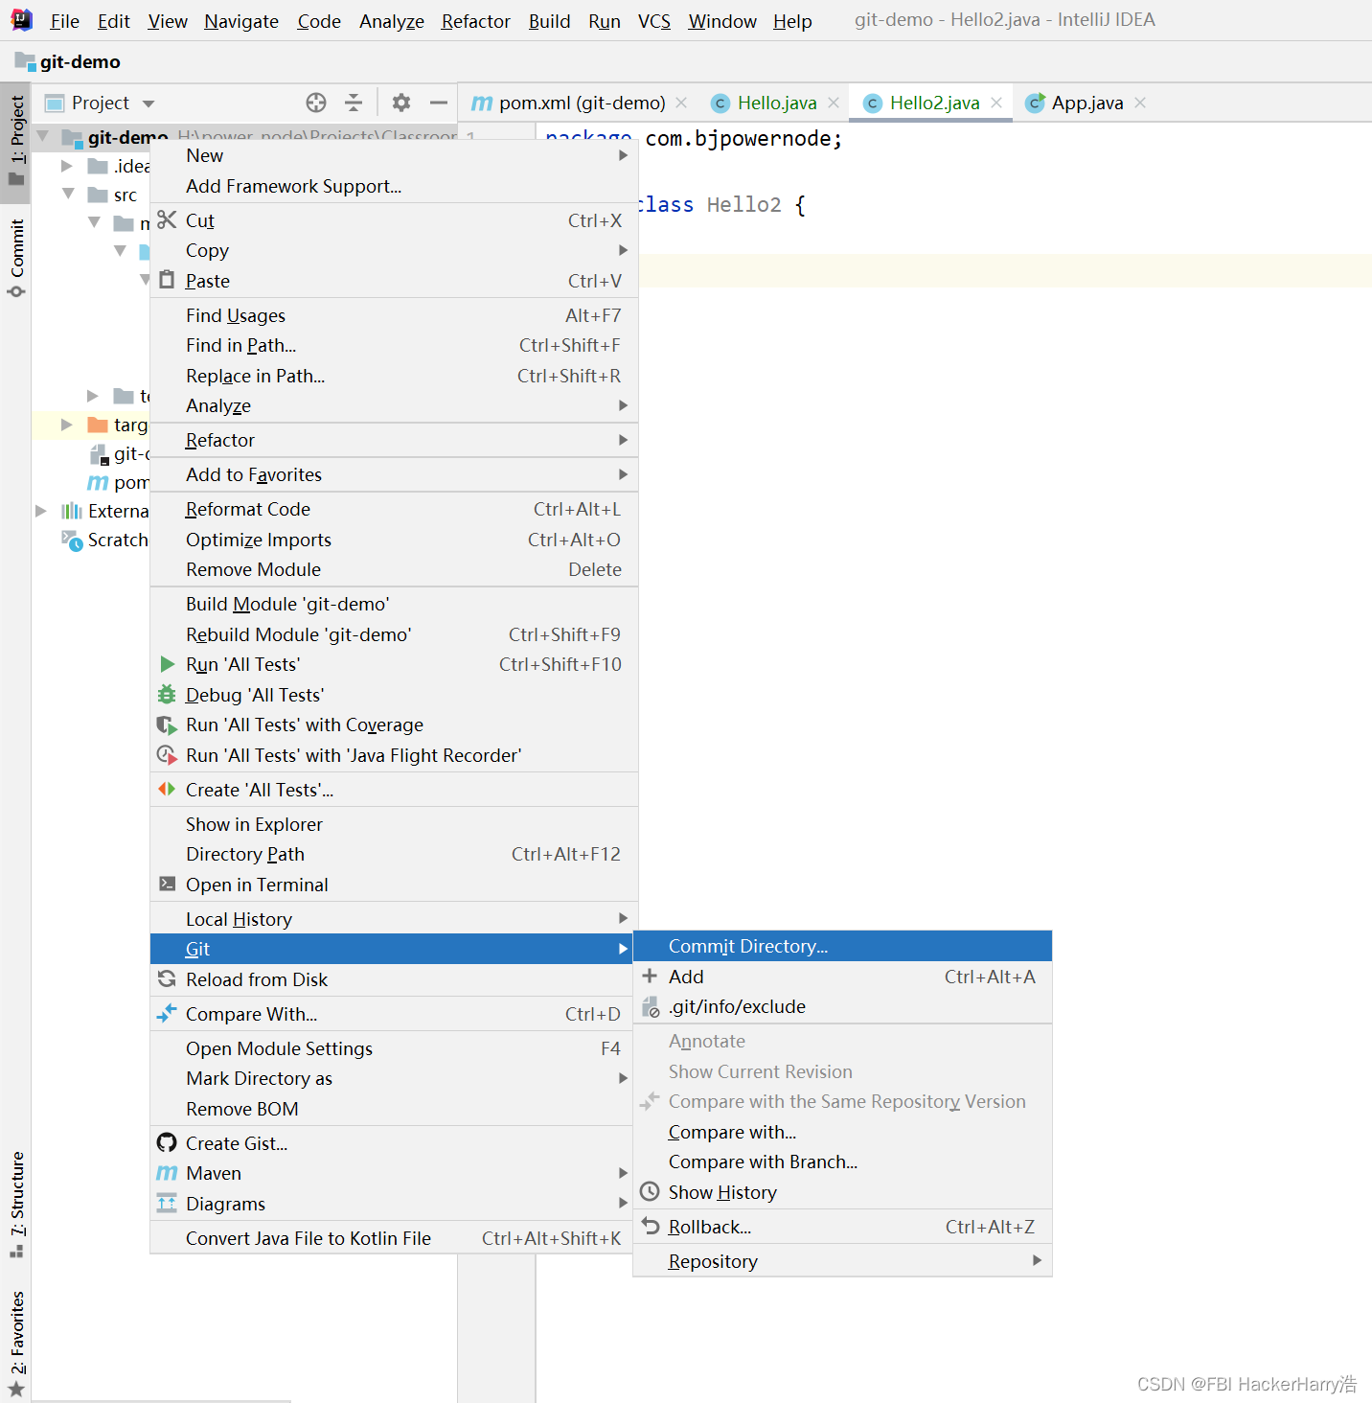Click the Cut scissors icon
1372x1403 pixels.
(x=167, y=220)
